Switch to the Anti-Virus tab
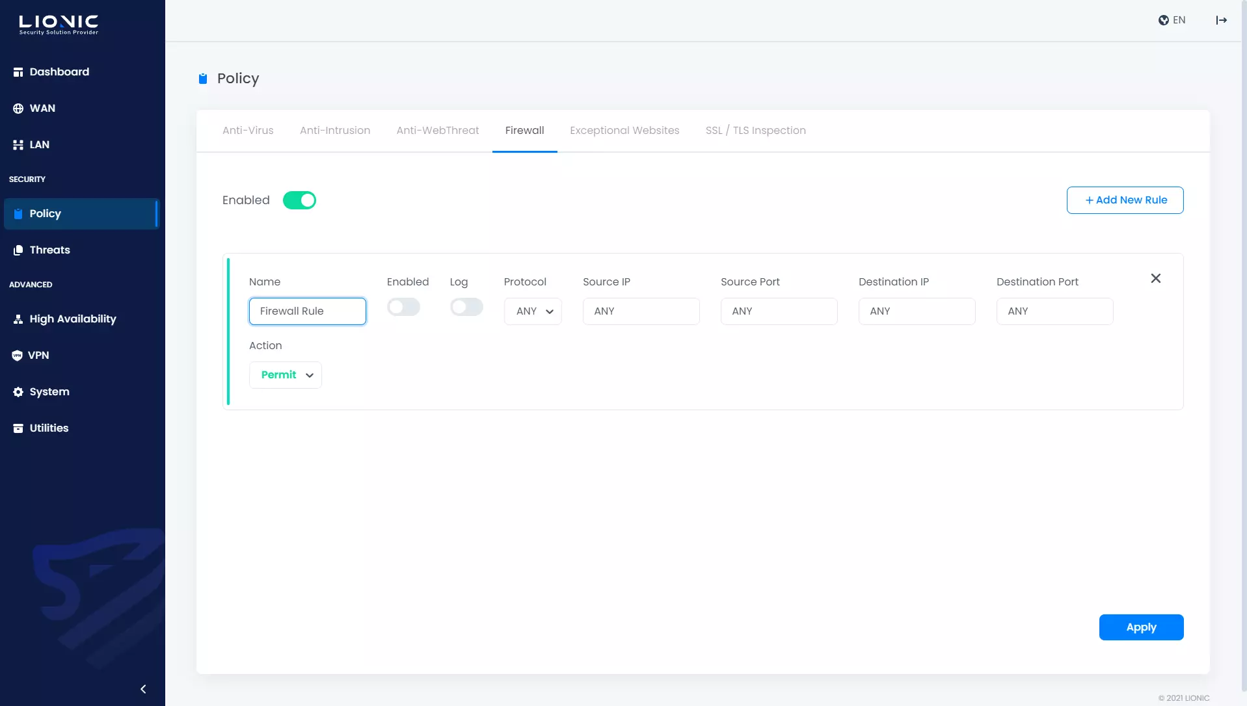Screen dimensions: 1247x706 pos(248,131)
